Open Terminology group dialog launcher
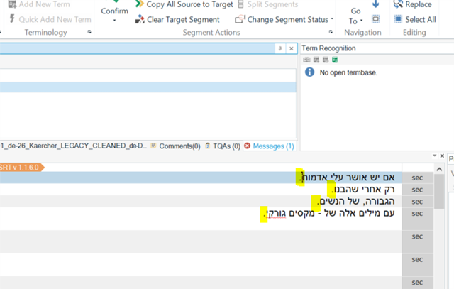 tap(89, 32)
